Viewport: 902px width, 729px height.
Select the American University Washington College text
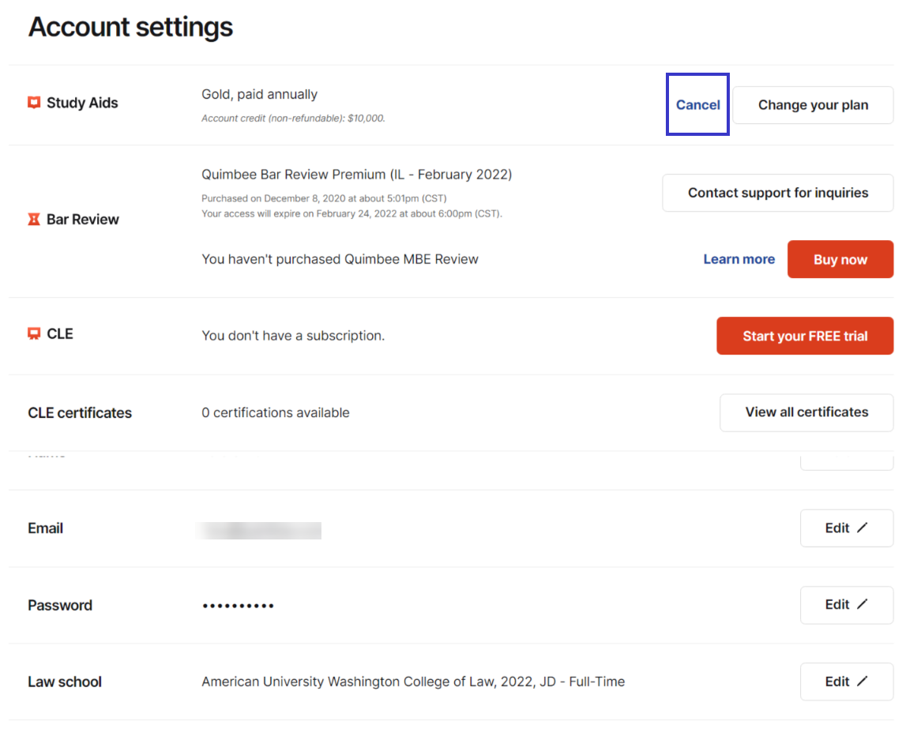click(x=413, y=682)
